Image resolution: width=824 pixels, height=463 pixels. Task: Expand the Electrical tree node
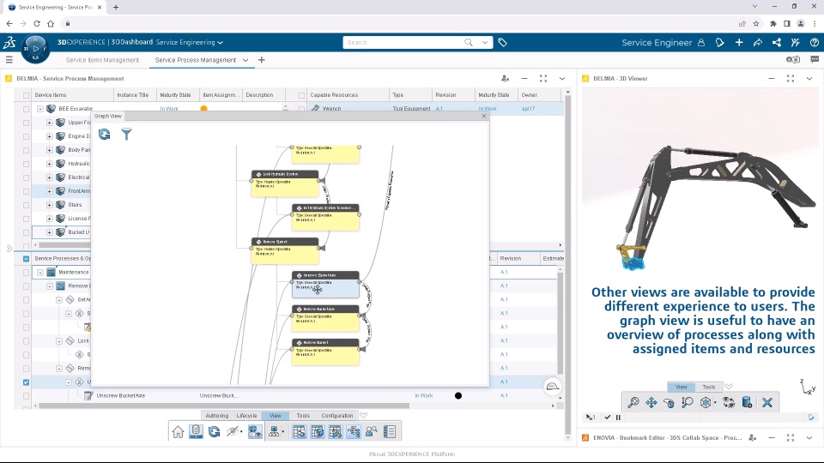[50, 177]
